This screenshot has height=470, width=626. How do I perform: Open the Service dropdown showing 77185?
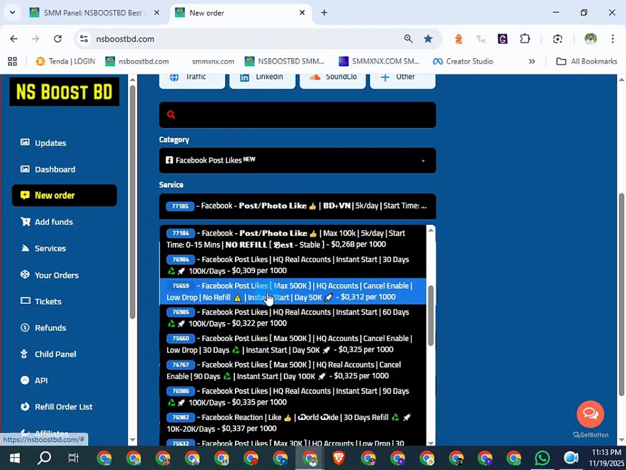point(297,206)
